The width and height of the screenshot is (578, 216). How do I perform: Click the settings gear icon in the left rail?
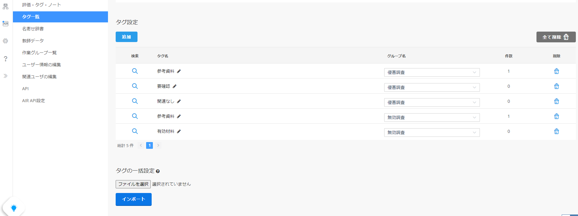[6, 41]
